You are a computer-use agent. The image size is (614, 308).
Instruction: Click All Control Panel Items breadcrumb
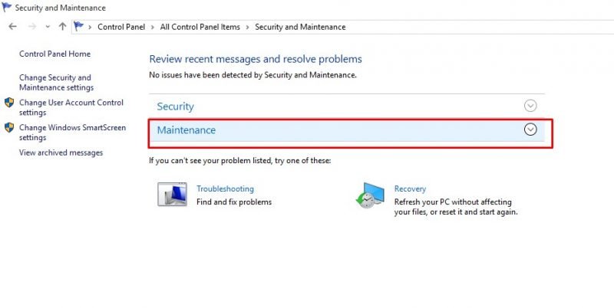tap(200, 27)
